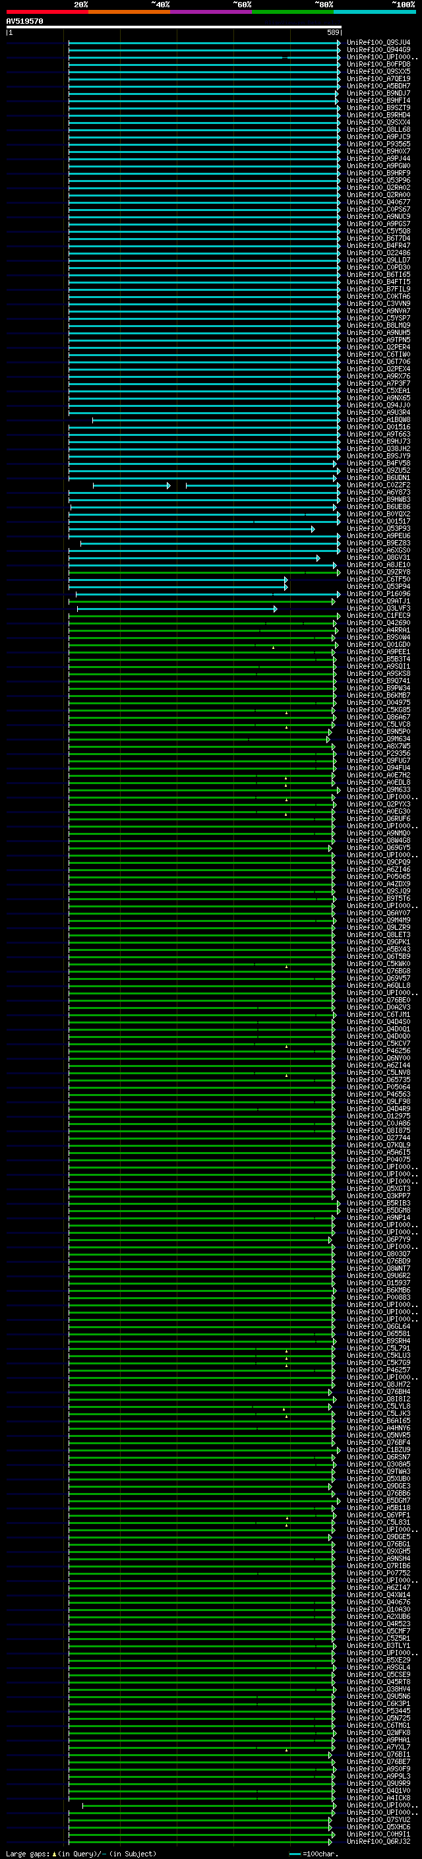This screenshot has width=422, height=1859.
Task: Click the query end position 589
Action: [x=333, y=32]
